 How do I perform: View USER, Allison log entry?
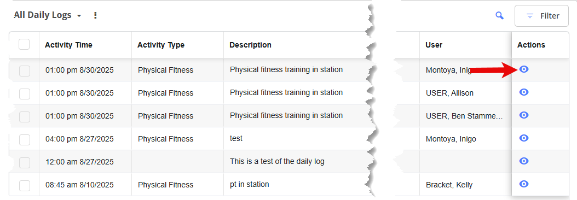pos(524,92)
